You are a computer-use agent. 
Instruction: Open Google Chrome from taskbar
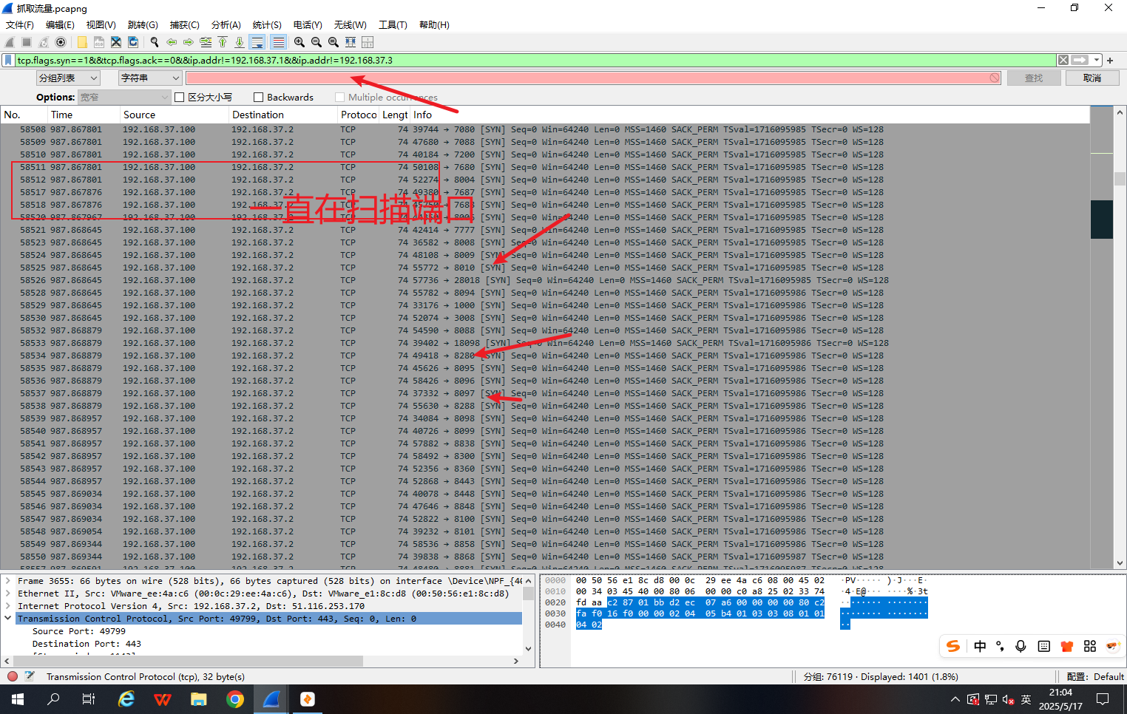[235, 699]
